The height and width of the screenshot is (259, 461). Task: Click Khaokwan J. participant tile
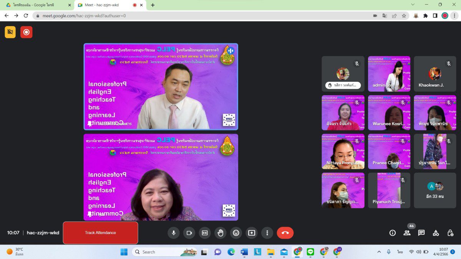(x=435, y=74)
